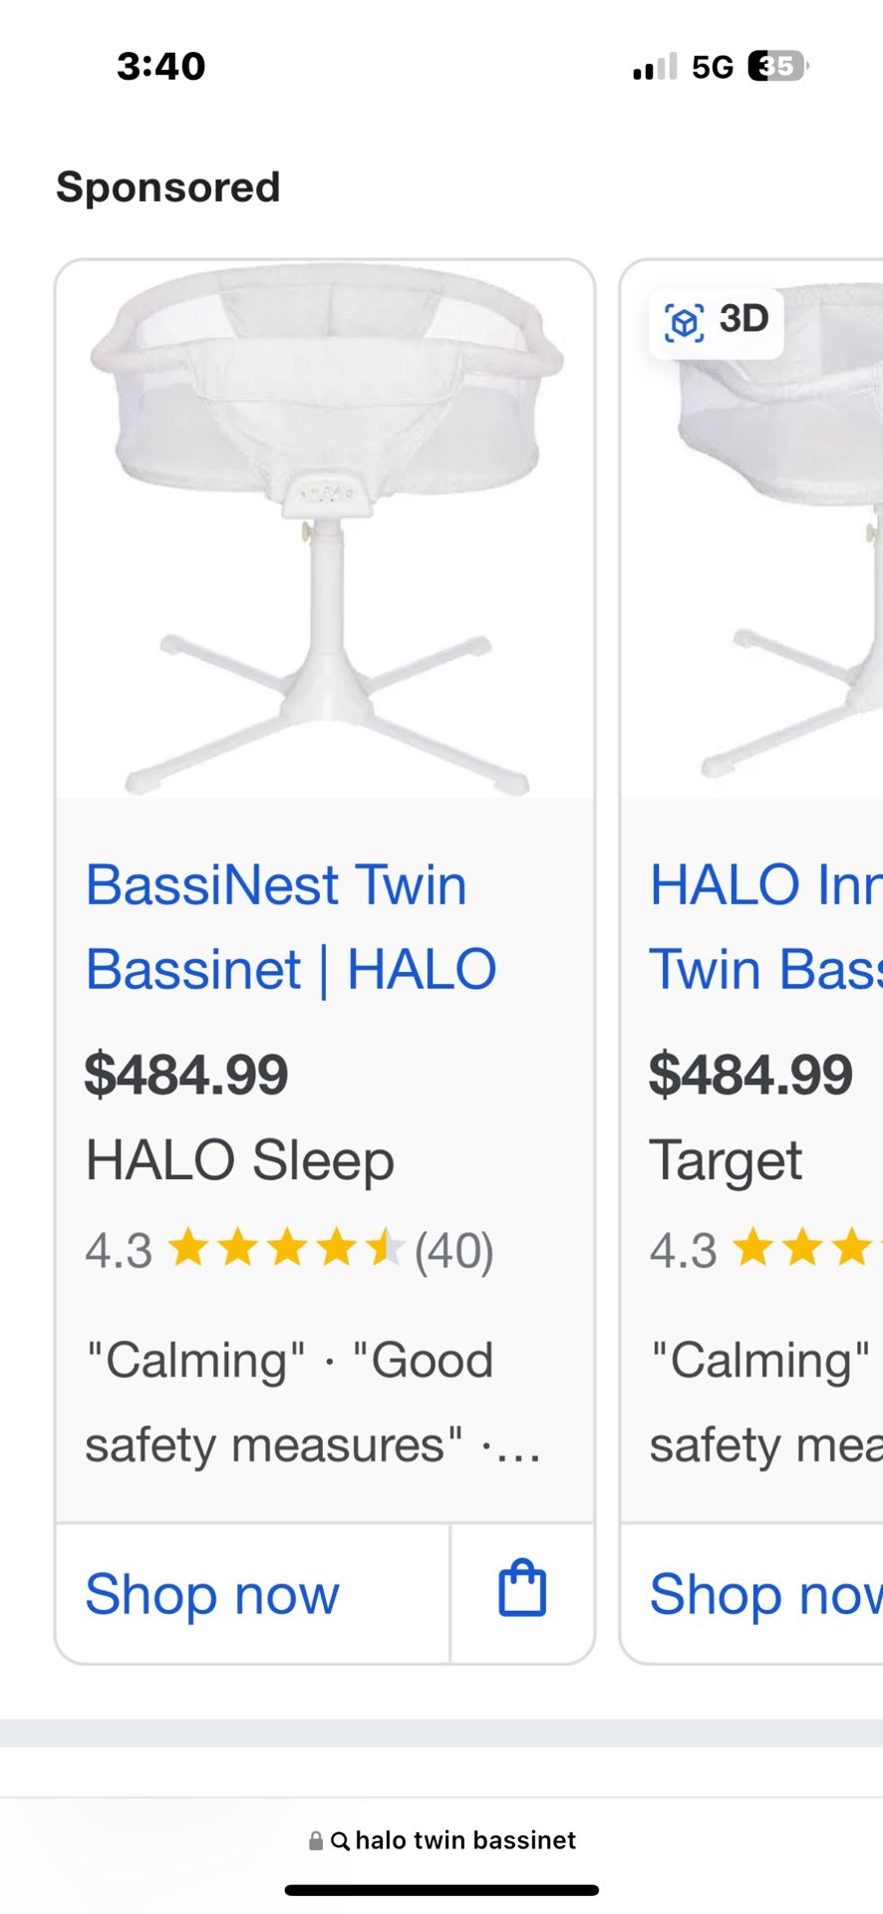The image size is (883, 1914).
Task: Tap the $484.99 price on HALO Sleep card
Action: coord(186,1075)
